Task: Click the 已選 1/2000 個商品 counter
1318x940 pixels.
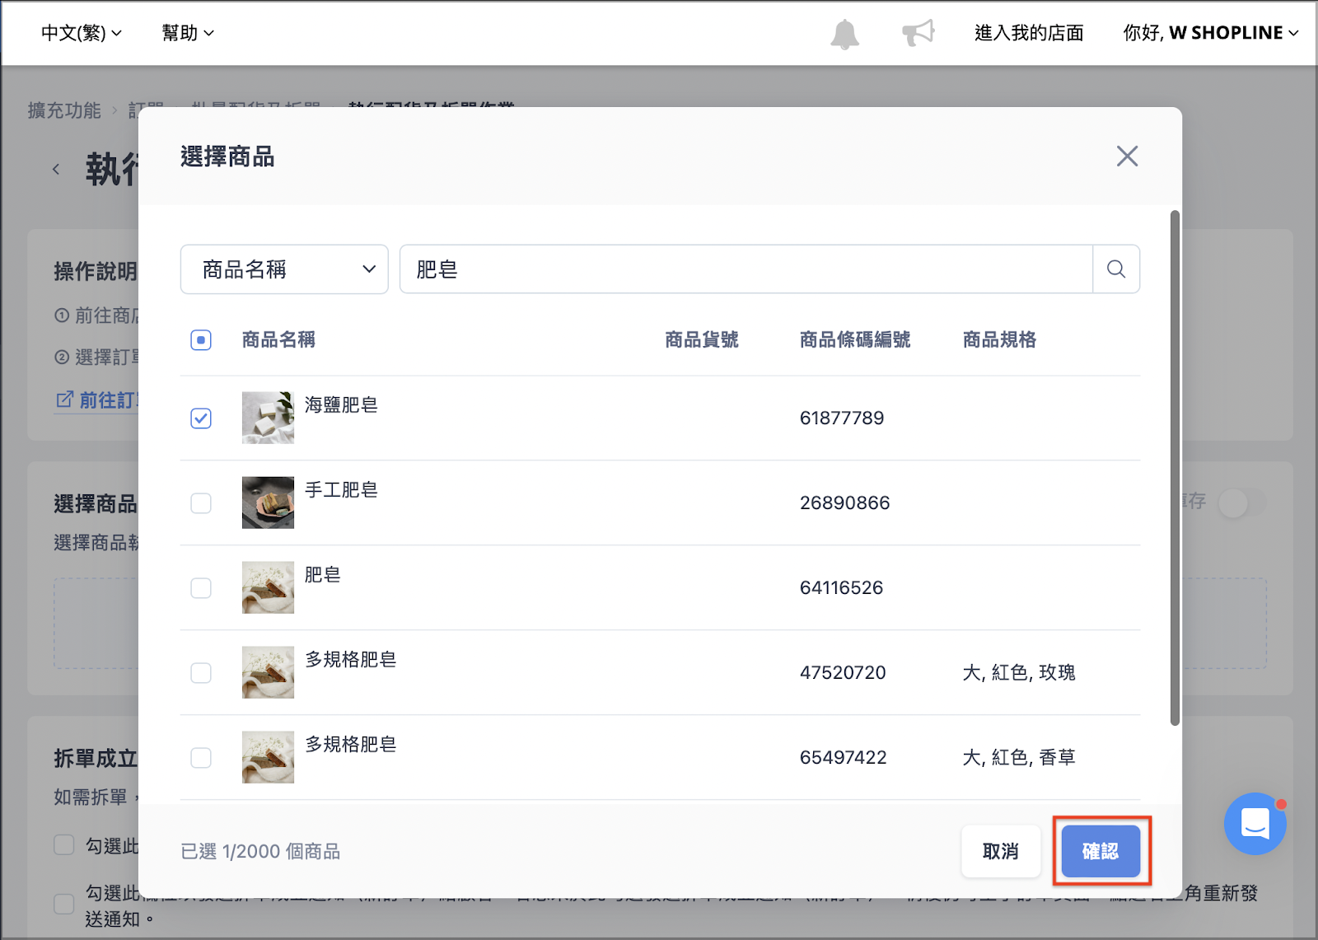Action: point(260,851)
